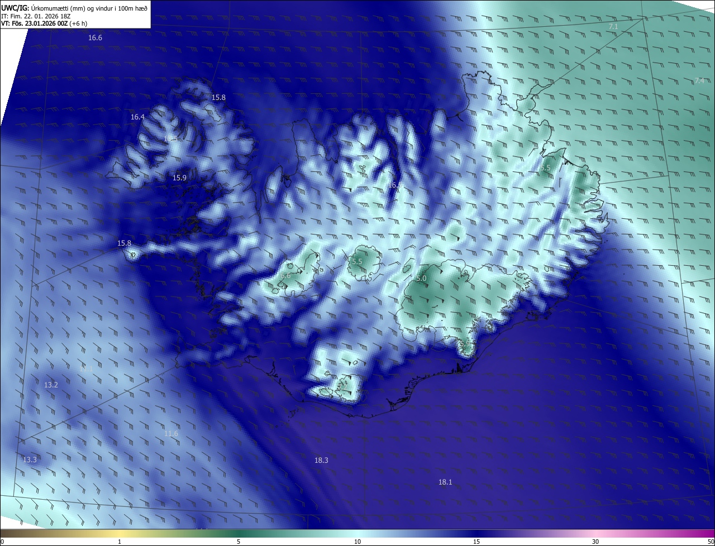Click the colorbar tick label 1

tap(120, 542)
